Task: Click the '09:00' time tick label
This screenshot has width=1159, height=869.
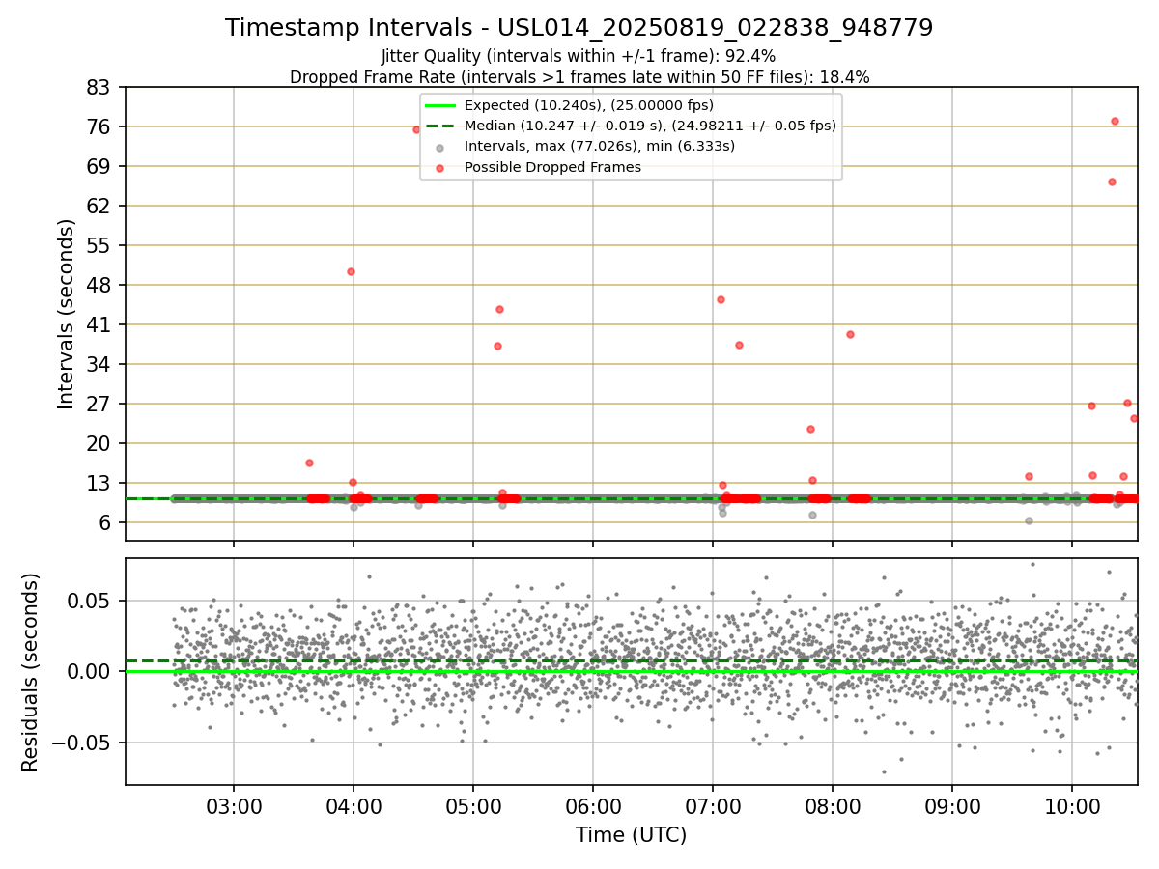Action: tap(952, 805)
